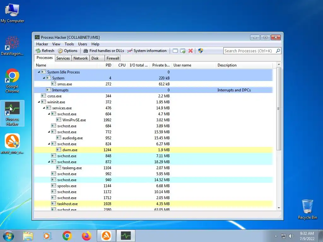
Task: Click the window with green arrow icon
Action: click(x=183, y=51)
